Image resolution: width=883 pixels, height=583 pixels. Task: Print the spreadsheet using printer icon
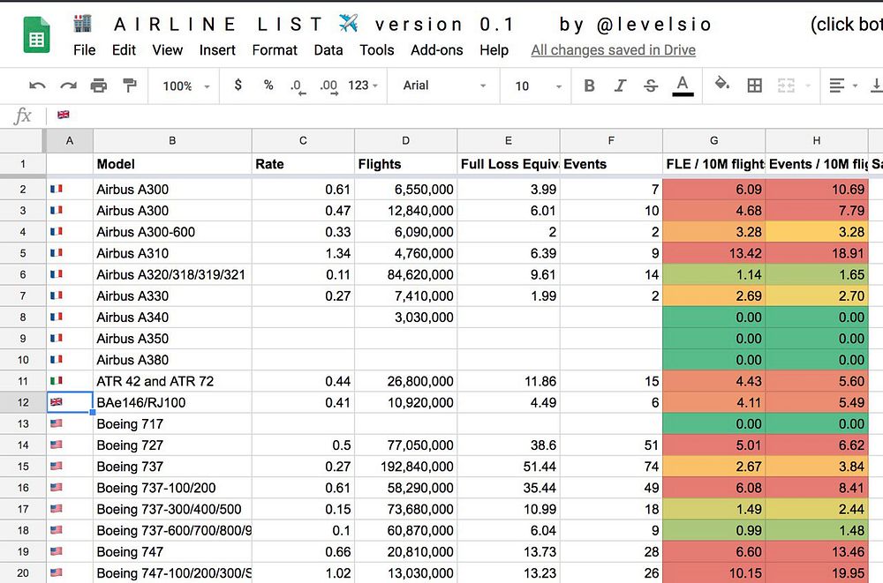(99, 86)
